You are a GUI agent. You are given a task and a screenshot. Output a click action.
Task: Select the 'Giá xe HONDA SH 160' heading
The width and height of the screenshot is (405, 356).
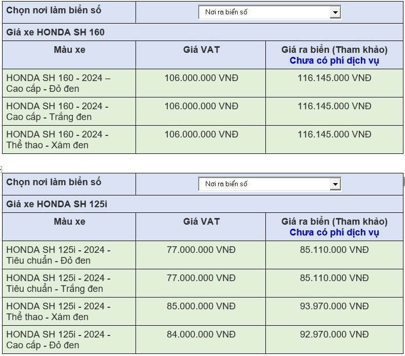pos(55,32)
